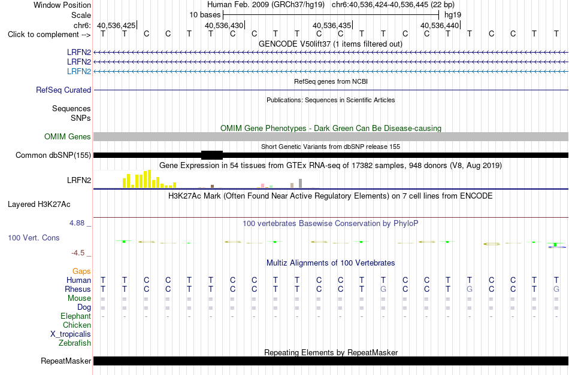Screen dimensions: 569x375
Task: Open the Common dbSNP(155) track label
Action: point(53,155)
